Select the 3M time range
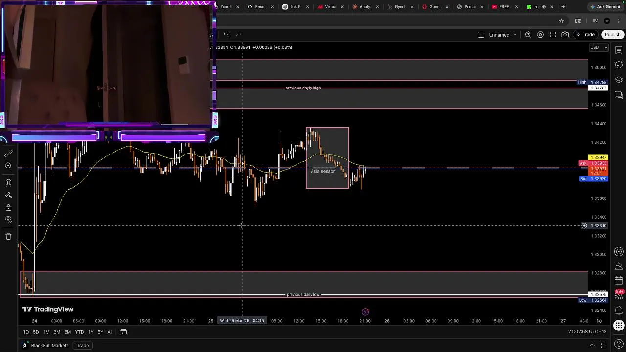Image resolution: width=626 pixels, height=352 pixels. pos(57,332)
